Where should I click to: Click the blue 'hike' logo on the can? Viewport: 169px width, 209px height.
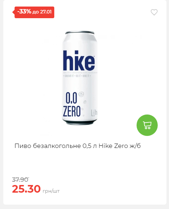tap(79, 60)
